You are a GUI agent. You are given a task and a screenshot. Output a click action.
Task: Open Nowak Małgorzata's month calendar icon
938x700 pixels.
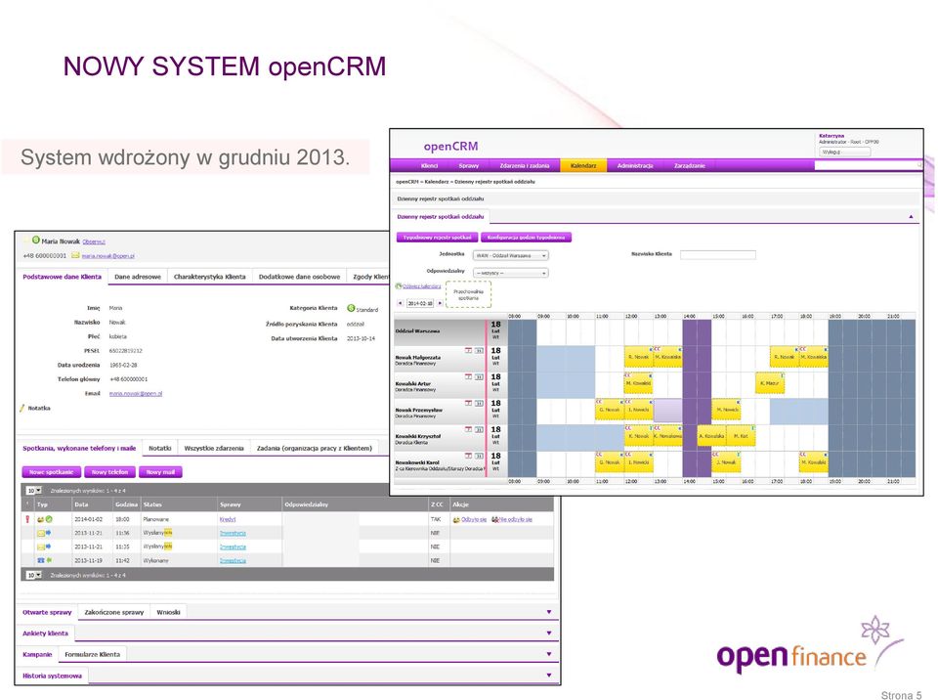point(479,350)
